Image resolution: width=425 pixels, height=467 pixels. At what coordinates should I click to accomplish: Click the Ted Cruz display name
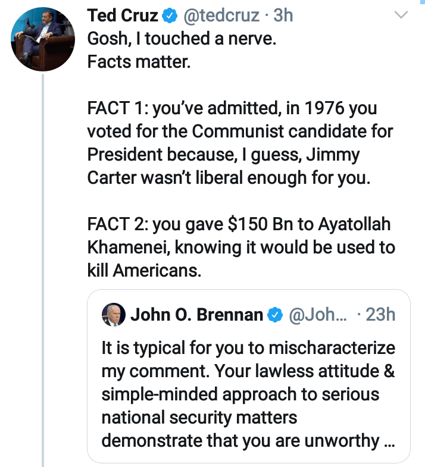click(x=123, y=15)
